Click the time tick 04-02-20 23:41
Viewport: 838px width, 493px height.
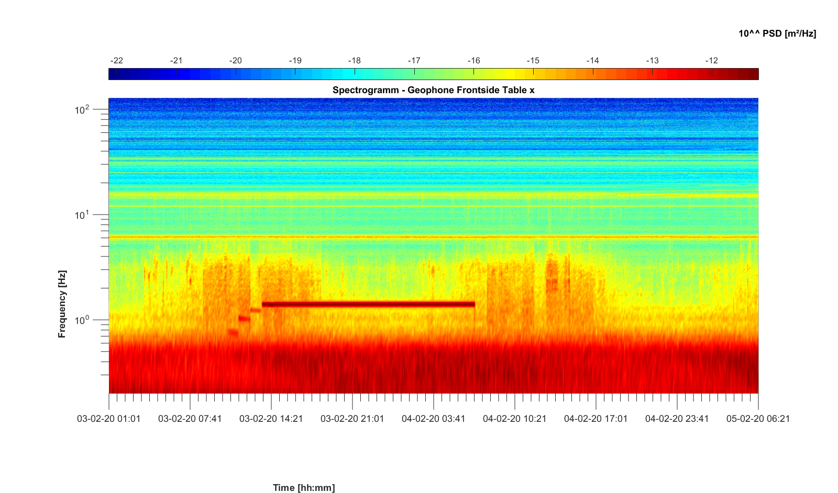(x=677, y=419)
